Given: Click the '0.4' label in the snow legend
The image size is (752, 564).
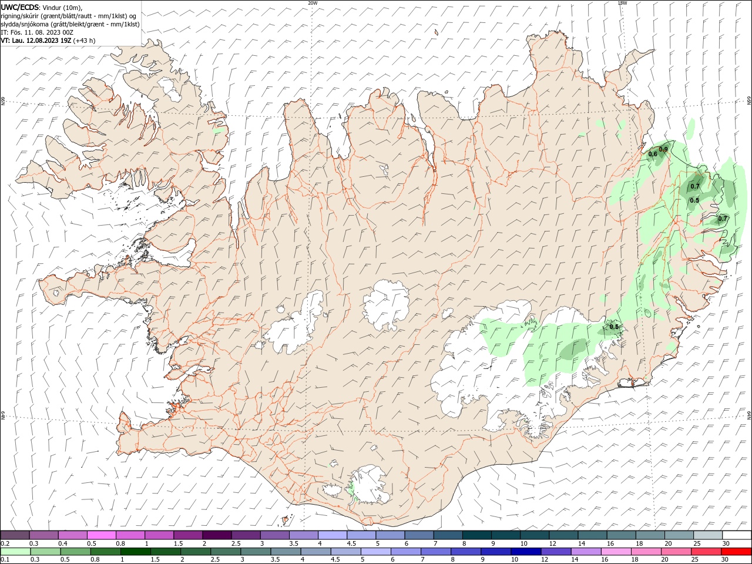Looking at the screenshot, I should coord(63,543).
